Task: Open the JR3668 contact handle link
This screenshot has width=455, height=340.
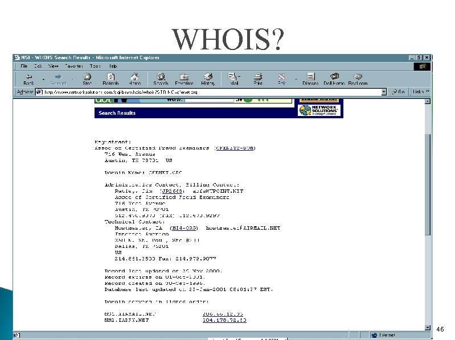Action: (x=172, y=191)
